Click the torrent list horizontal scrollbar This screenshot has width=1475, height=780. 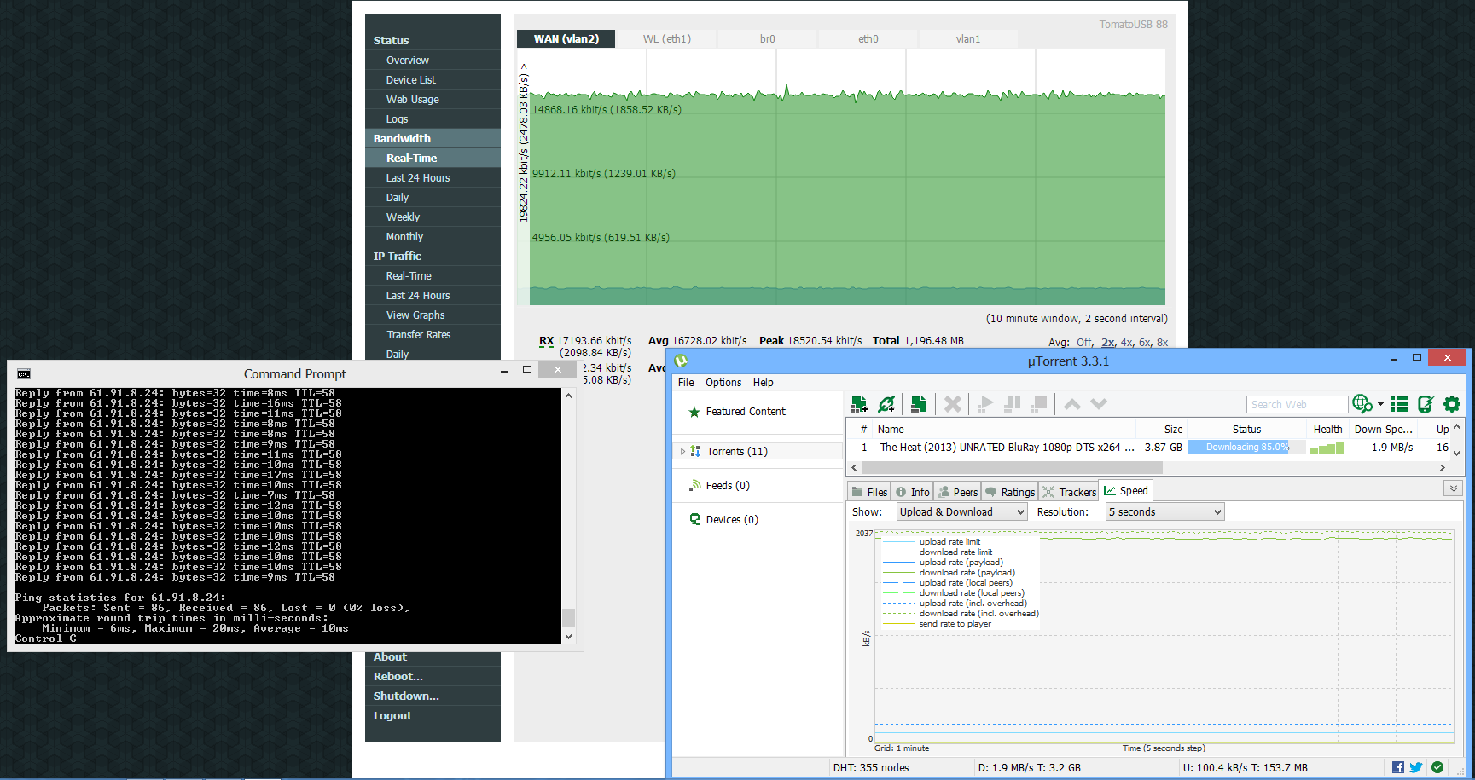(1012, 468)
